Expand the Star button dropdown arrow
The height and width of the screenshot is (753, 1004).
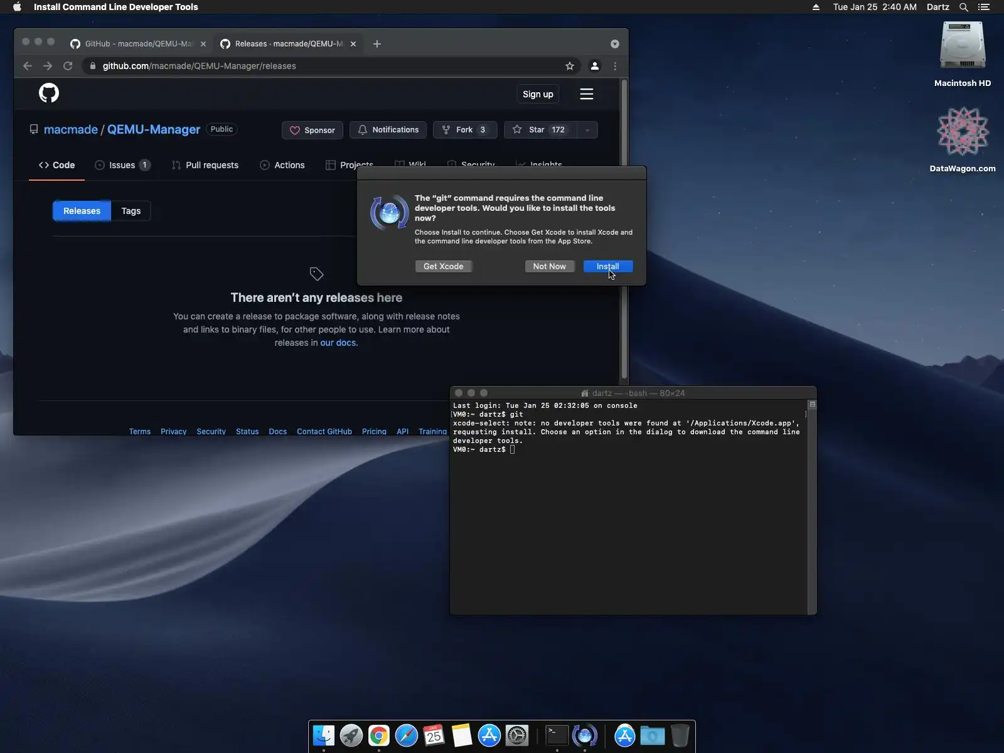coord(587,130)
